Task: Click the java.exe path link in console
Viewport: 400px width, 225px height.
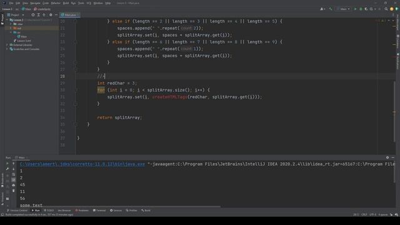Action: 82,164
